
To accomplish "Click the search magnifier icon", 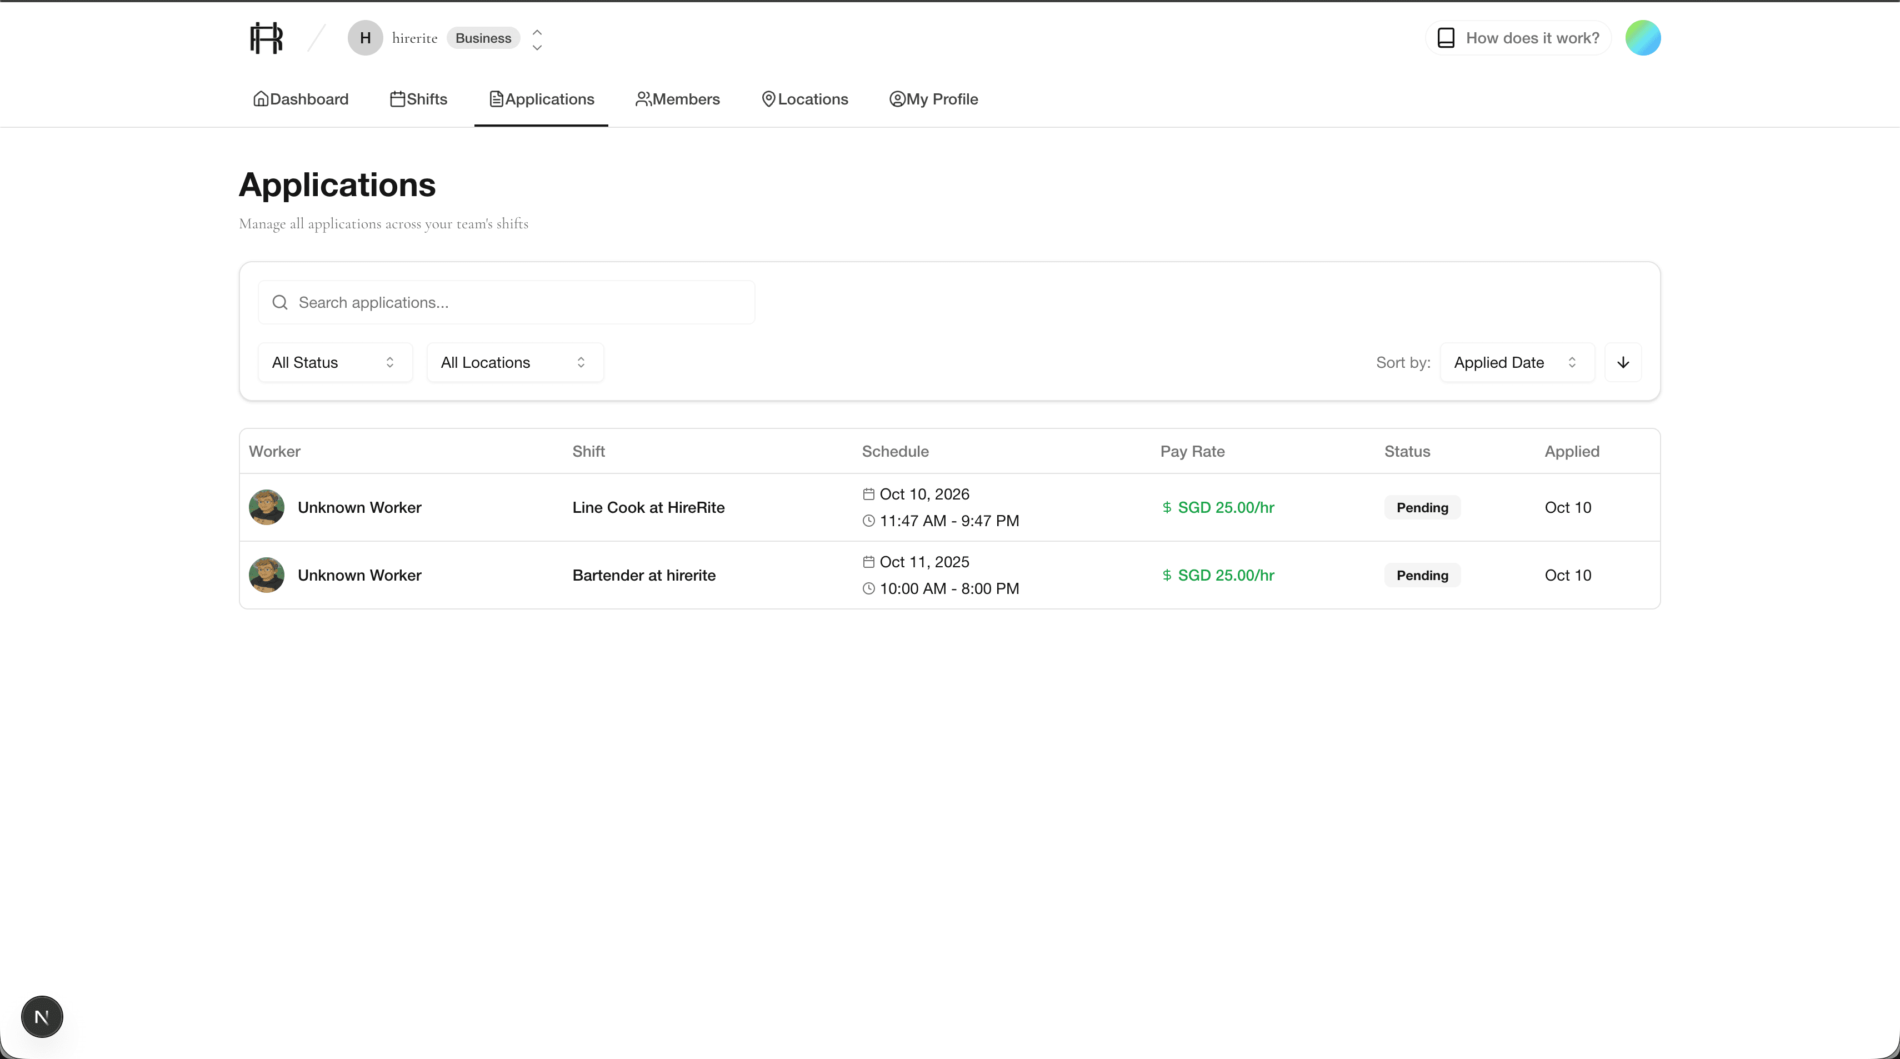I will coord(279,302).
